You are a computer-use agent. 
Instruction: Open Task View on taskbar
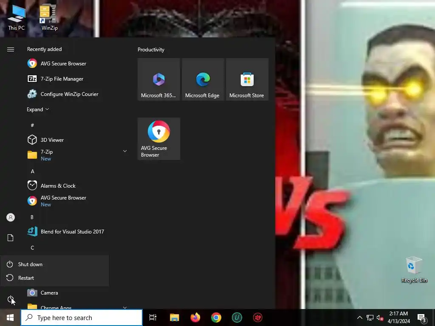[153, 318]
